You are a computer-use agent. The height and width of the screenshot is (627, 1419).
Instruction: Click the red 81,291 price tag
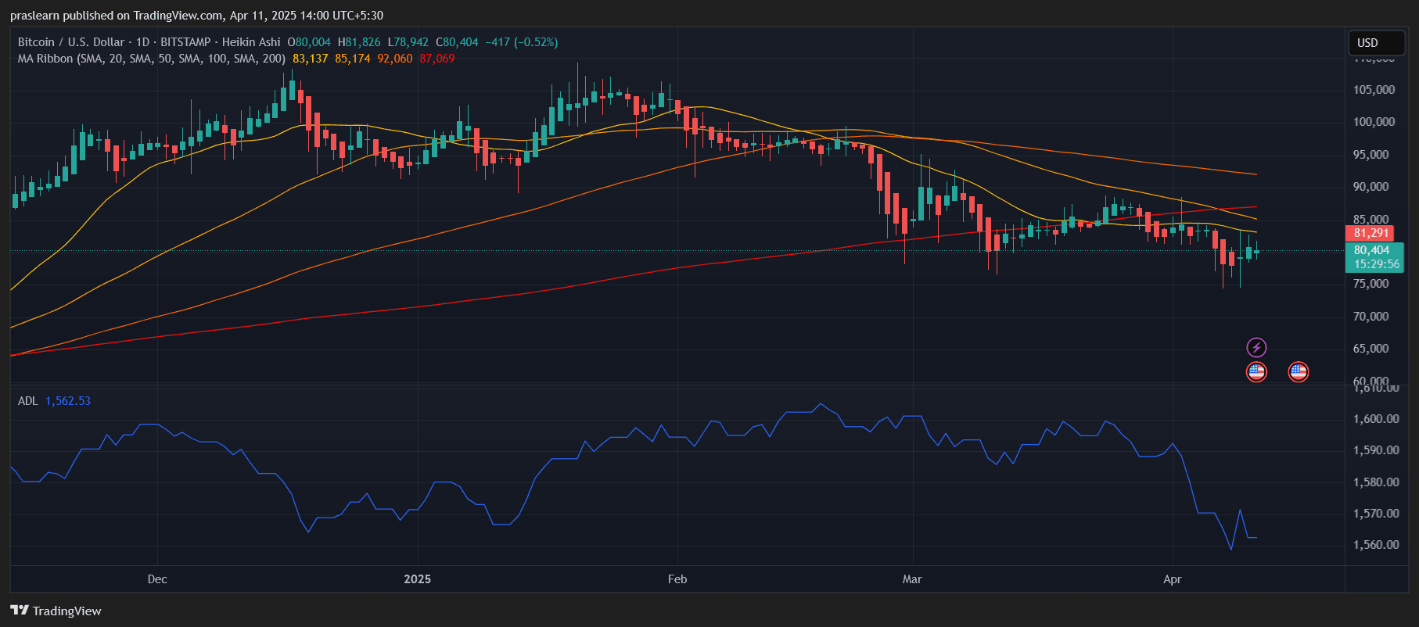[1371, 233]
